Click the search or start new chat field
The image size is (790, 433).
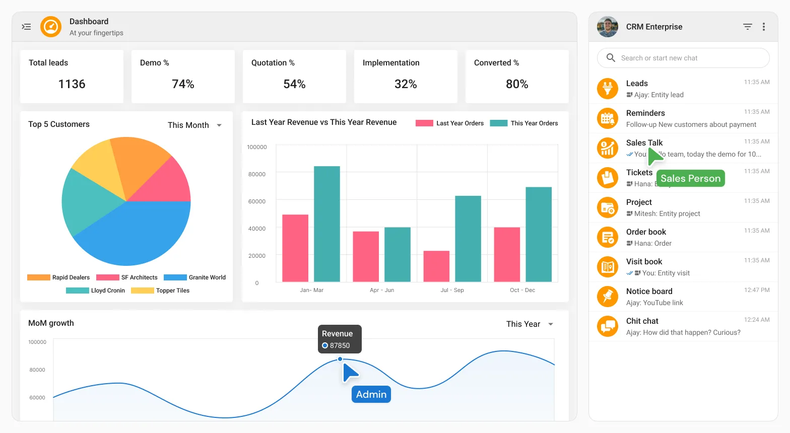tap(683, 58)
